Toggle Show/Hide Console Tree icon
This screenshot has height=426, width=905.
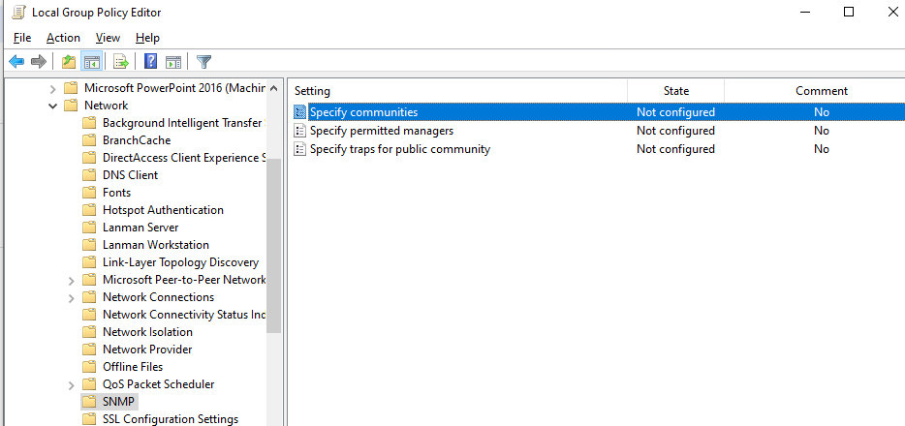coord(91,61)
